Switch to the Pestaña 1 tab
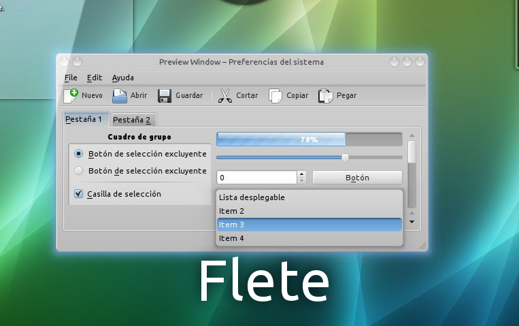This screenshot has width=519, height=326. (x=86, y=119)
